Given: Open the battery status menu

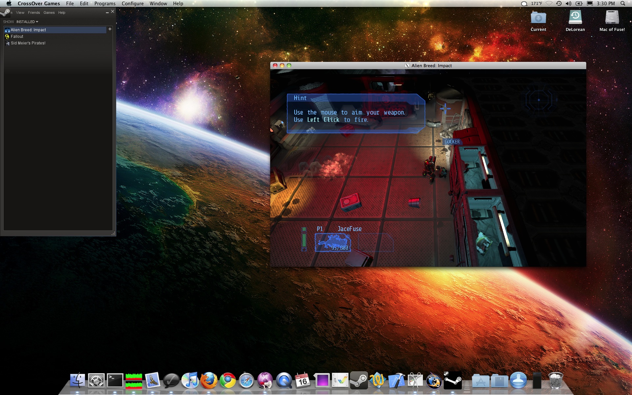Looking at the screenshot, I should coord(579,4).
